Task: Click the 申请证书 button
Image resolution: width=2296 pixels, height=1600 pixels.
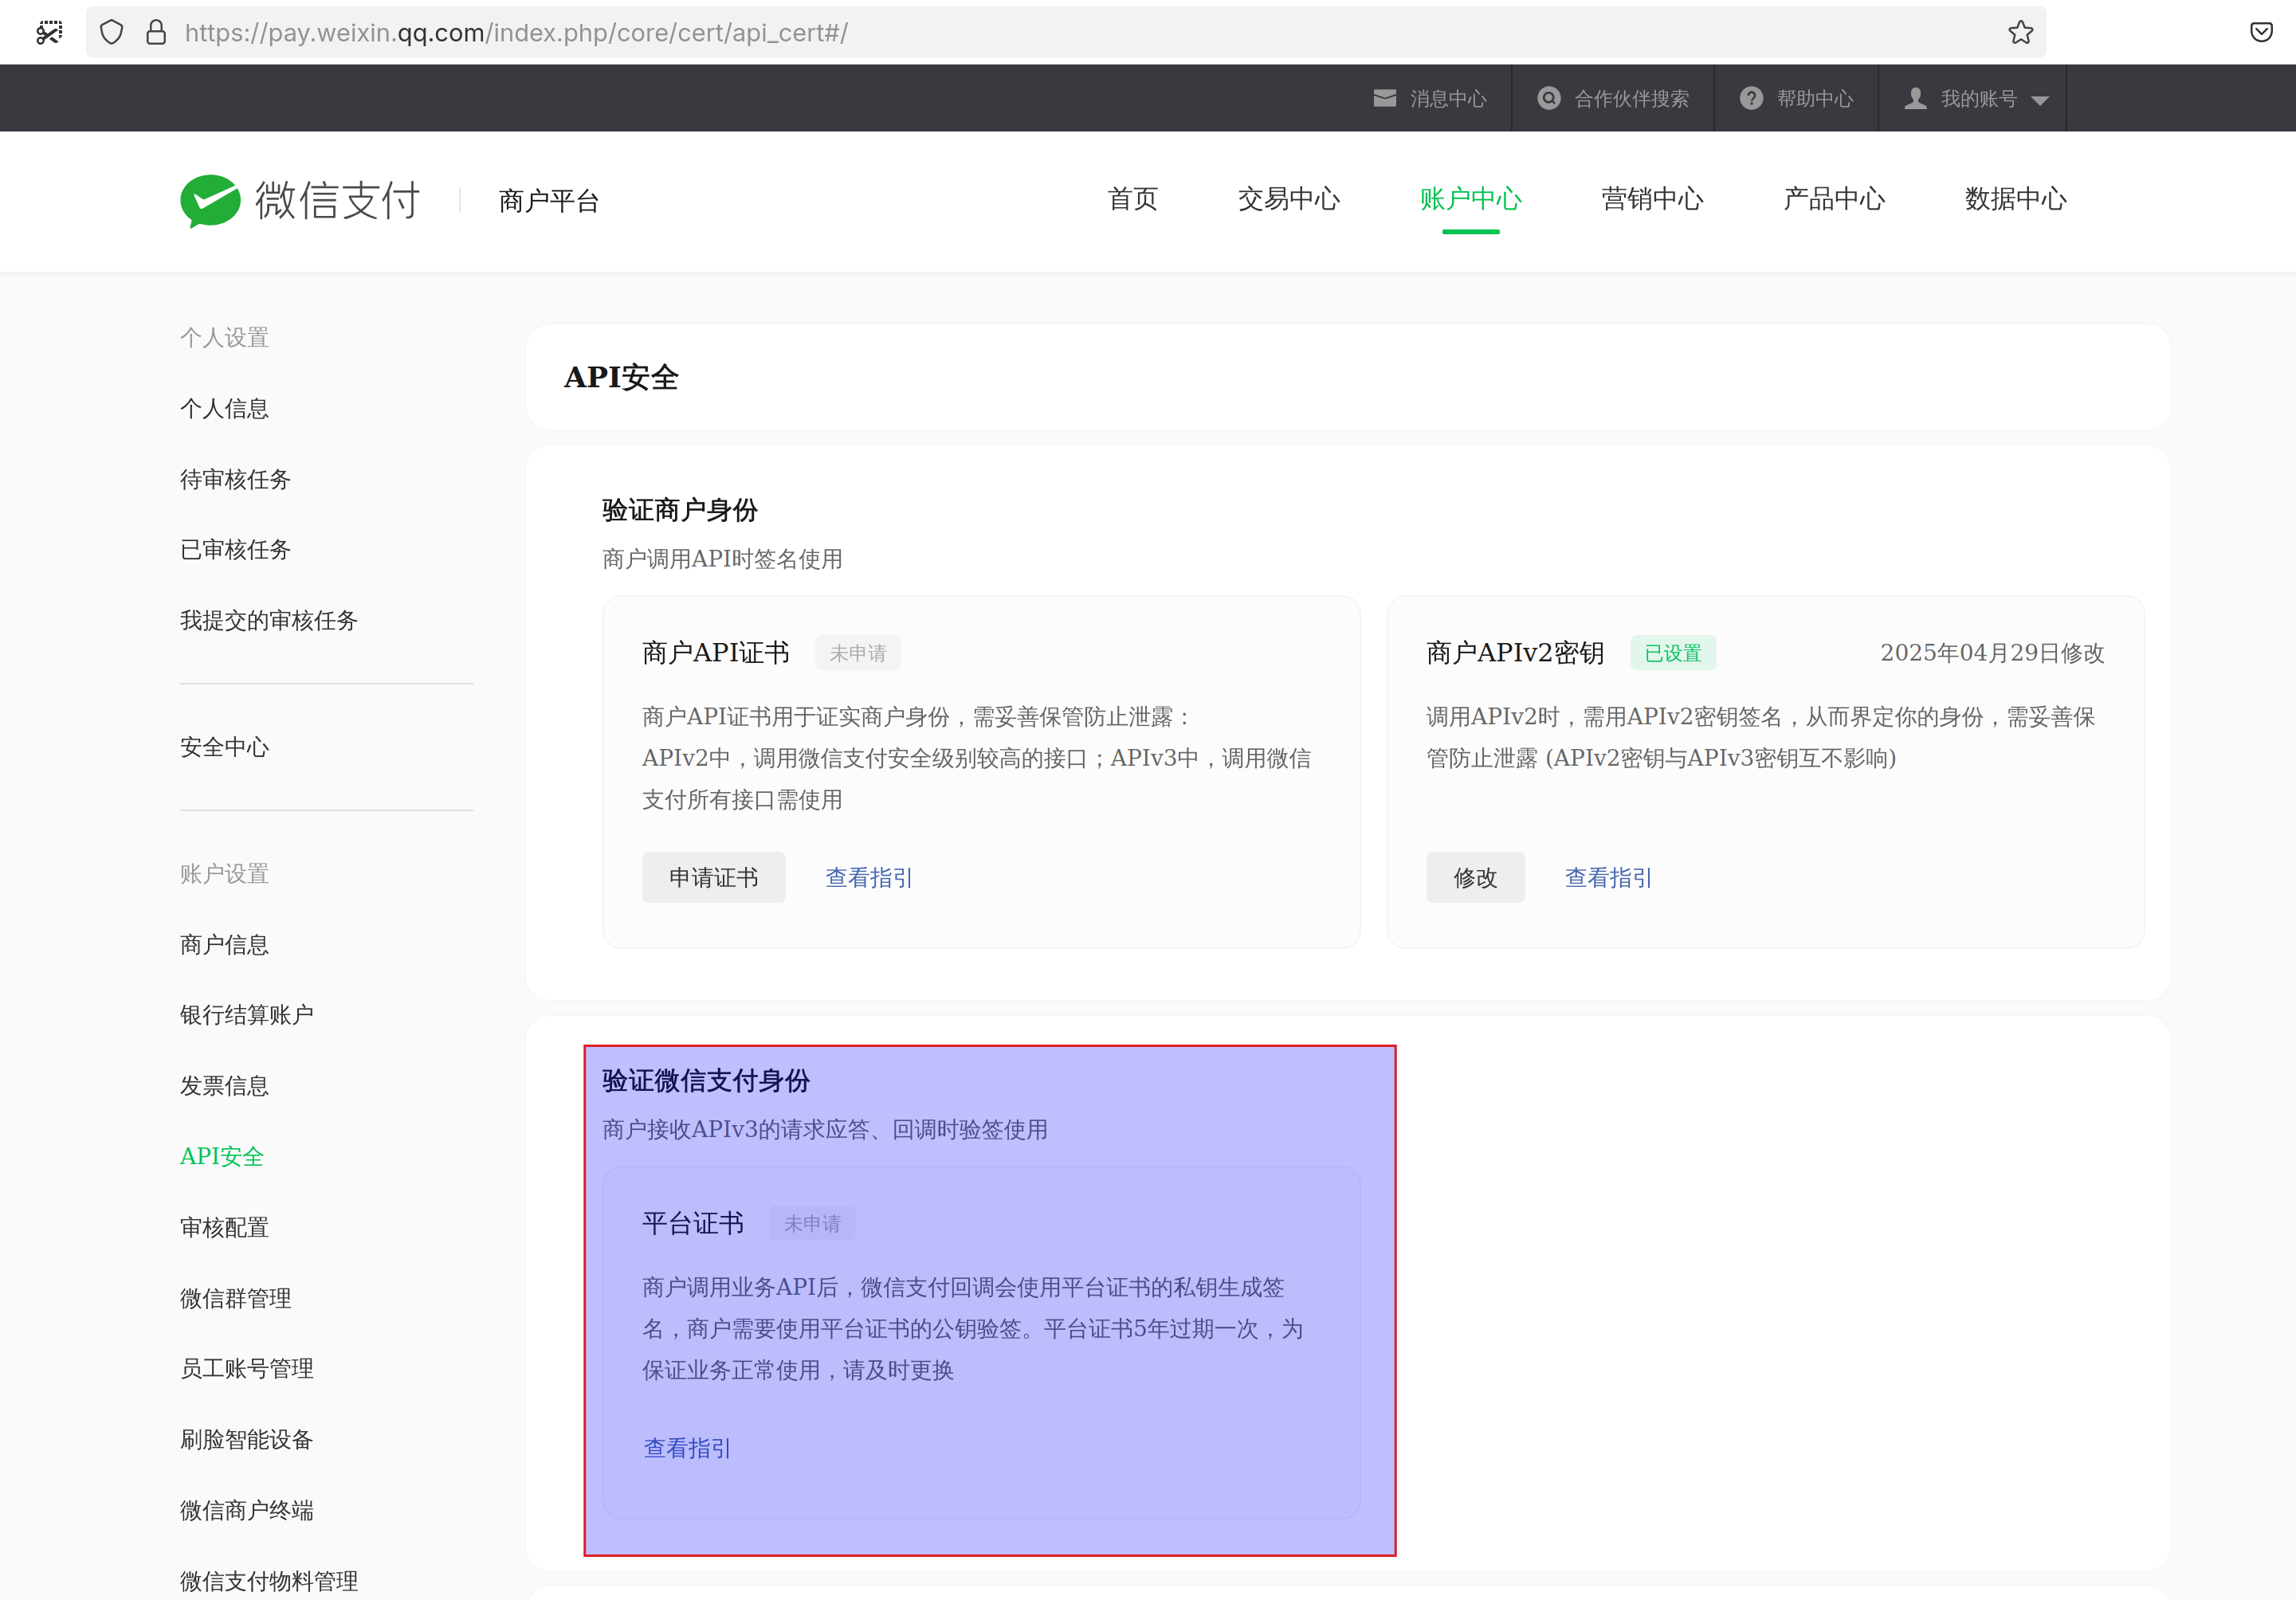Action: (x=713, y=878)
